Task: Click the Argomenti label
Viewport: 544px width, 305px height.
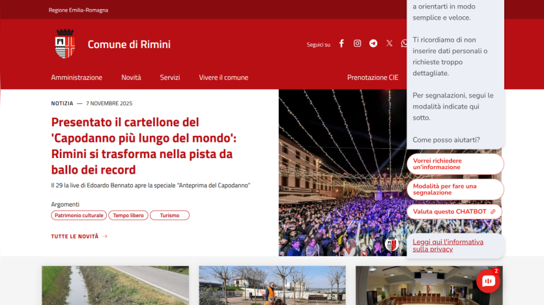Action: (65, 204)
